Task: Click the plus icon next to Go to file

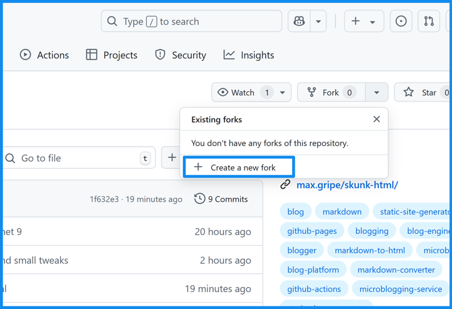Action: [172, 158]
